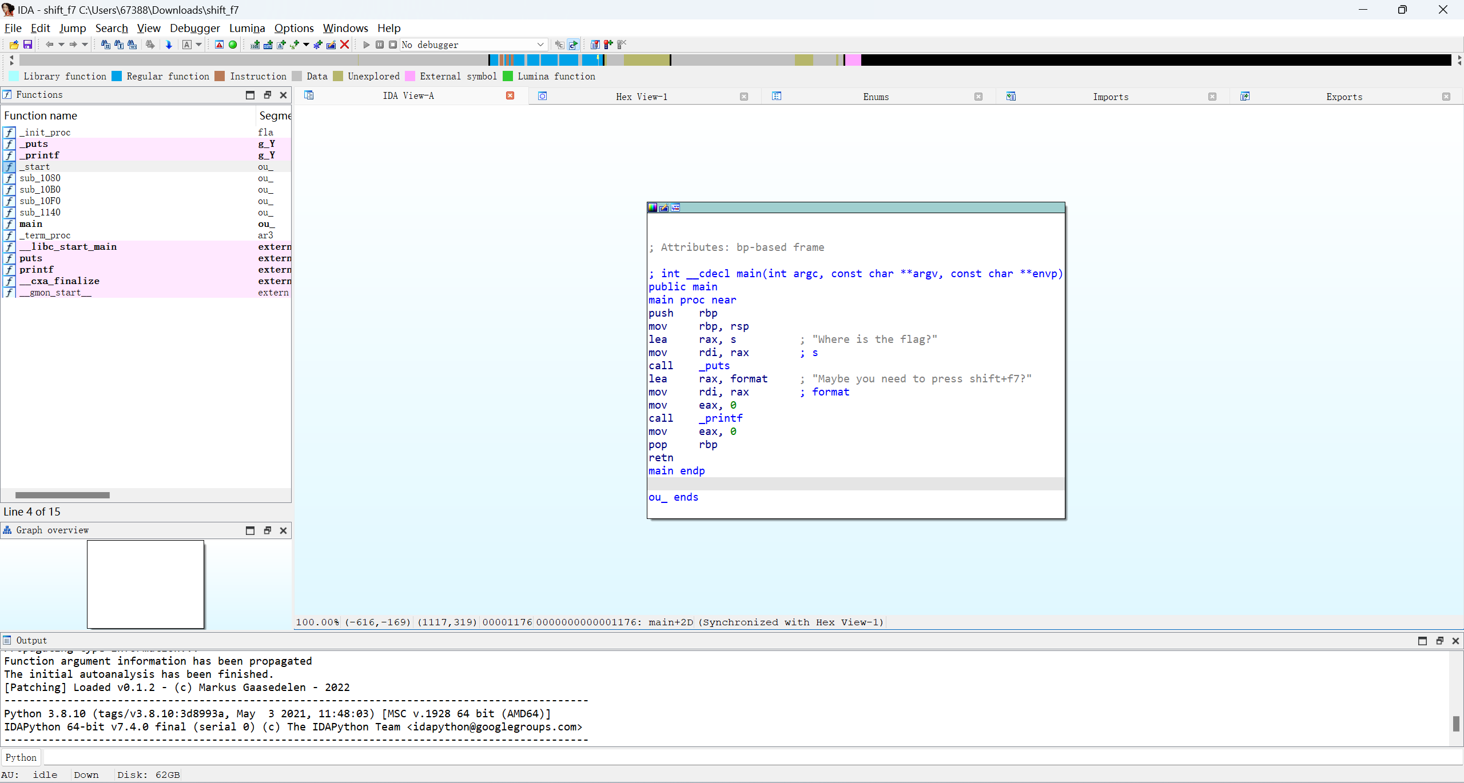Screen dimensions: 1464x783
Task: Open the File menu
Action: (x=13, y=28)
